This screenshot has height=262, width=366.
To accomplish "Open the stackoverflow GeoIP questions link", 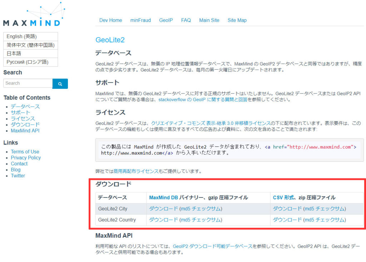I will click(x=203, y=100).
